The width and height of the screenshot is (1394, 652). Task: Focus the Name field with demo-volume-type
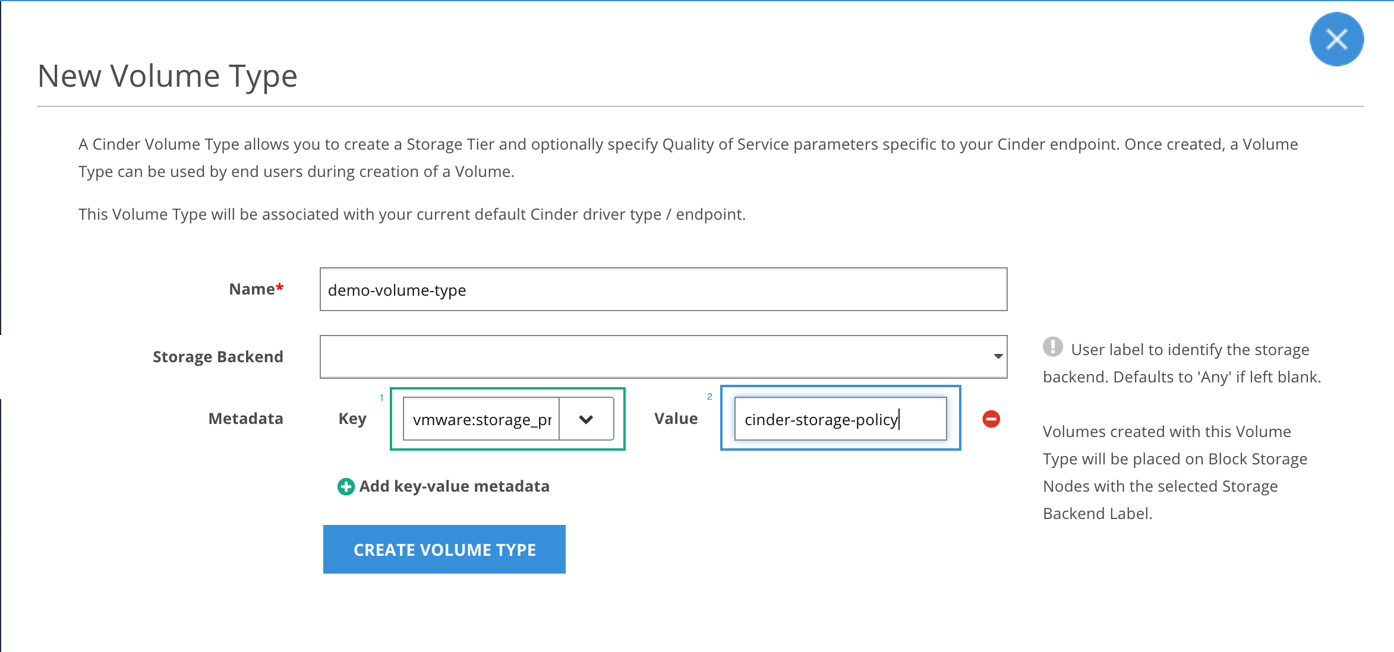tap(663, 290)
